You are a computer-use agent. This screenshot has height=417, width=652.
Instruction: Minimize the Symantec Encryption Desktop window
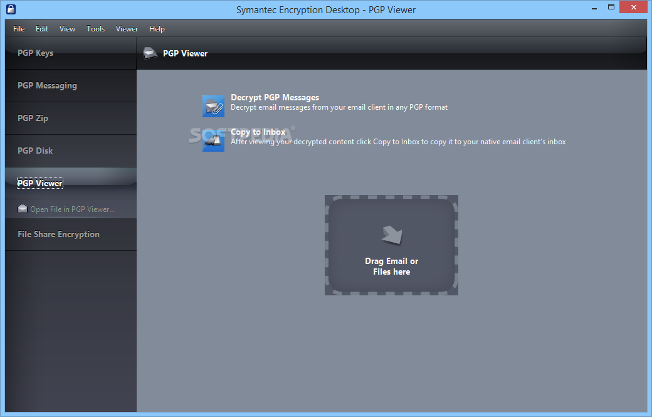pos(594,8)
